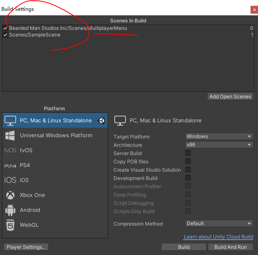Click the Compression Method label
The image size is (258, 255).
138,224
